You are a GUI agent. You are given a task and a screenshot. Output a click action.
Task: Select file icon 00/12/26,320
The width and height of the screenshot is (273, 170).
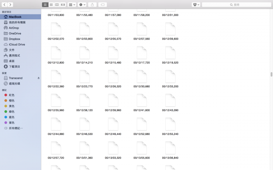[x=113, y=76]
